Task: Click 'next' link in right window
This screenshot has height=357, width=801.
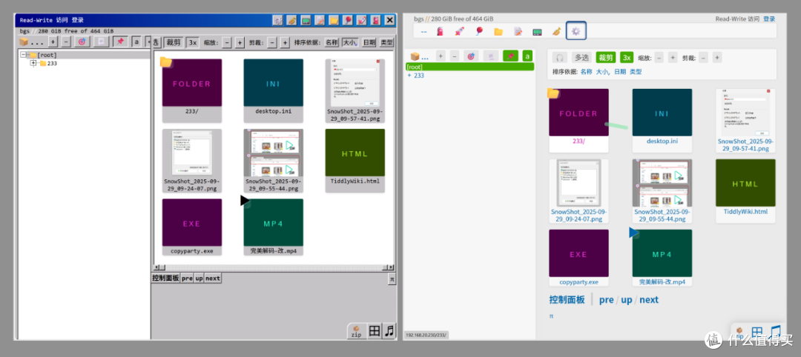Action: point(649,300)
